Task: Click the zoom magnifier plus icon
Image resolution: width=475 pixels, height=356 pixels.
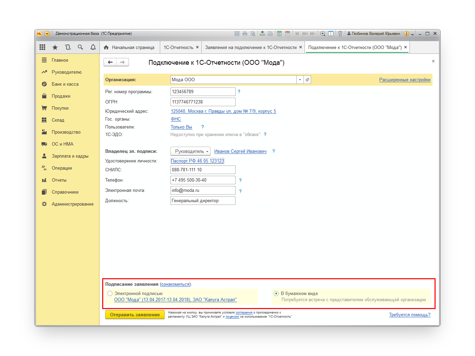Action: [x=323, y=34]
